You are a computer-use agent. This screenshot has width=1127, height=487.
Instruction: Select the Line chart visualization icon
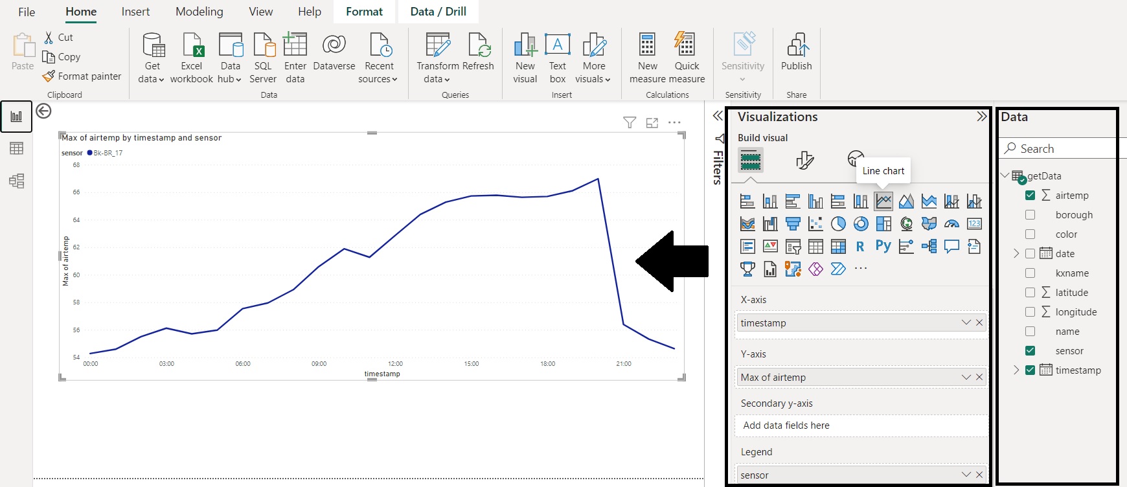883,201
